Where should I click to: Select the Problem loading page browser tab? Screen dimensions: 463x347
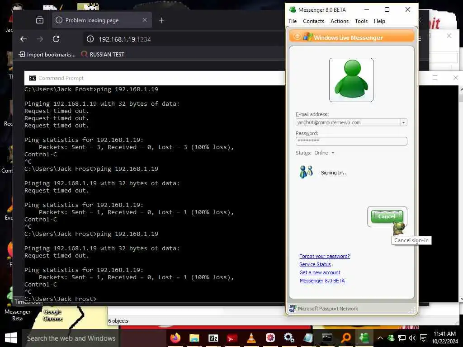(102, 20)
